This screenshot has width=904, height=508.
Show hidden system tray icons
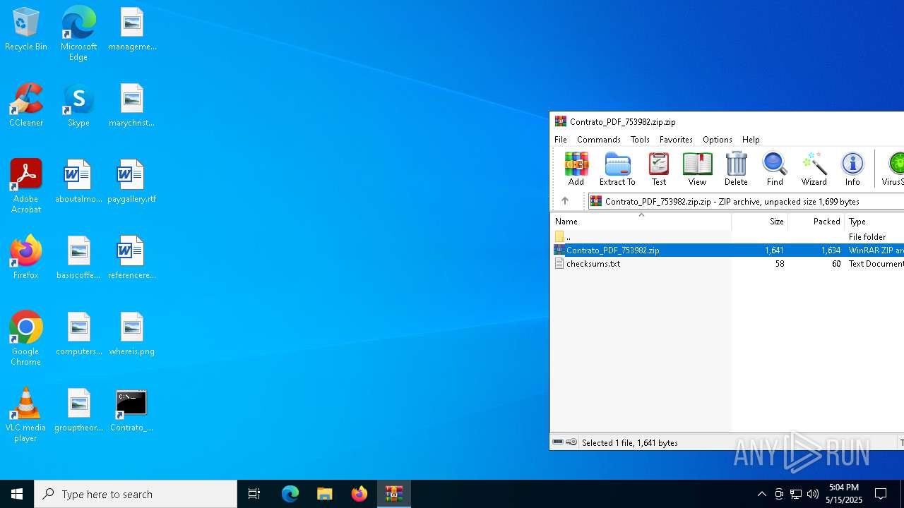[x=762, y=494]
